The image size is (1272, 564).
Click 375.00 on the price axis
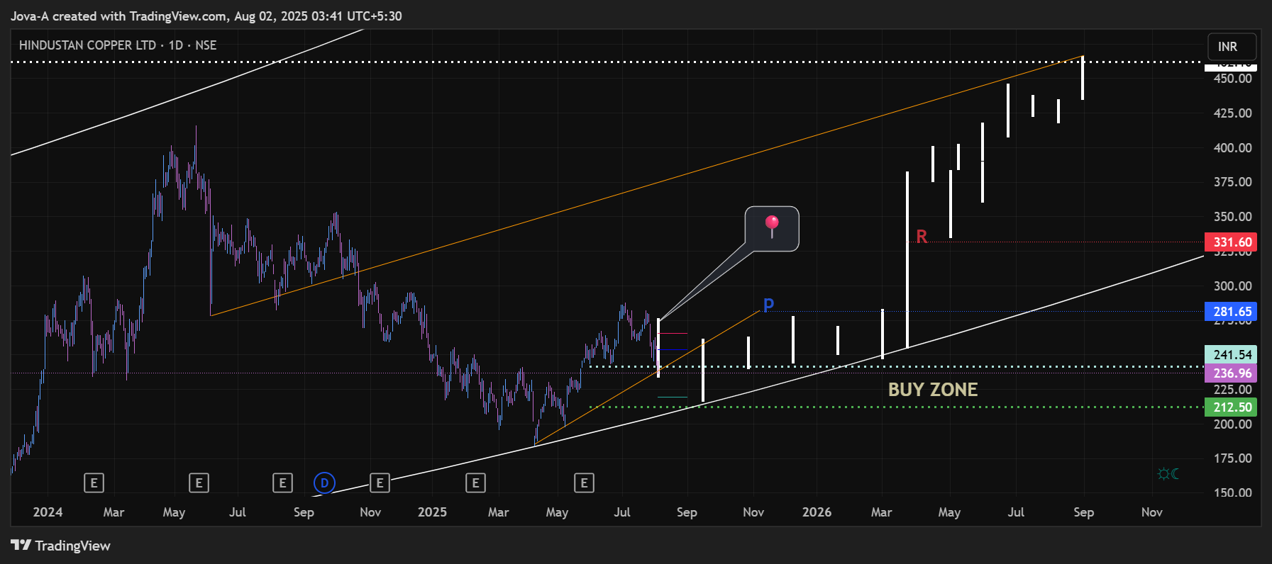click(1233, 182)
